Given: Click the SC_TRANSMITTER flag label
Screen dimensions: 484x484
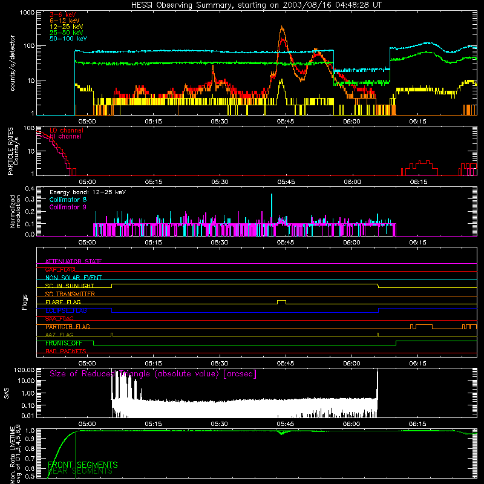Looking at the screenshot, I should pyautogui.click(x=70, y=294).
